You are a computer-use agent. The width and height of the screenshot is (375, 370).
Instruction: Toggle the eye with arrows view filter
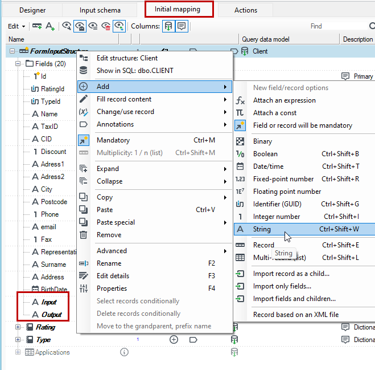coord(119,26)
